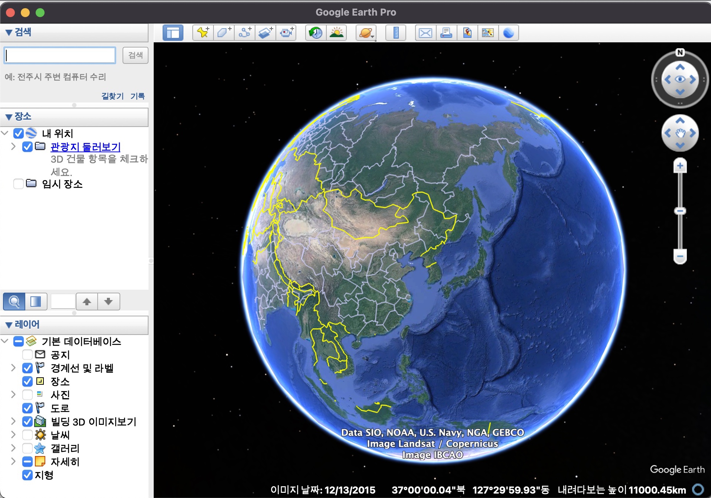Click the places search magnifier button
711x498 pixels.
point(14,301)
